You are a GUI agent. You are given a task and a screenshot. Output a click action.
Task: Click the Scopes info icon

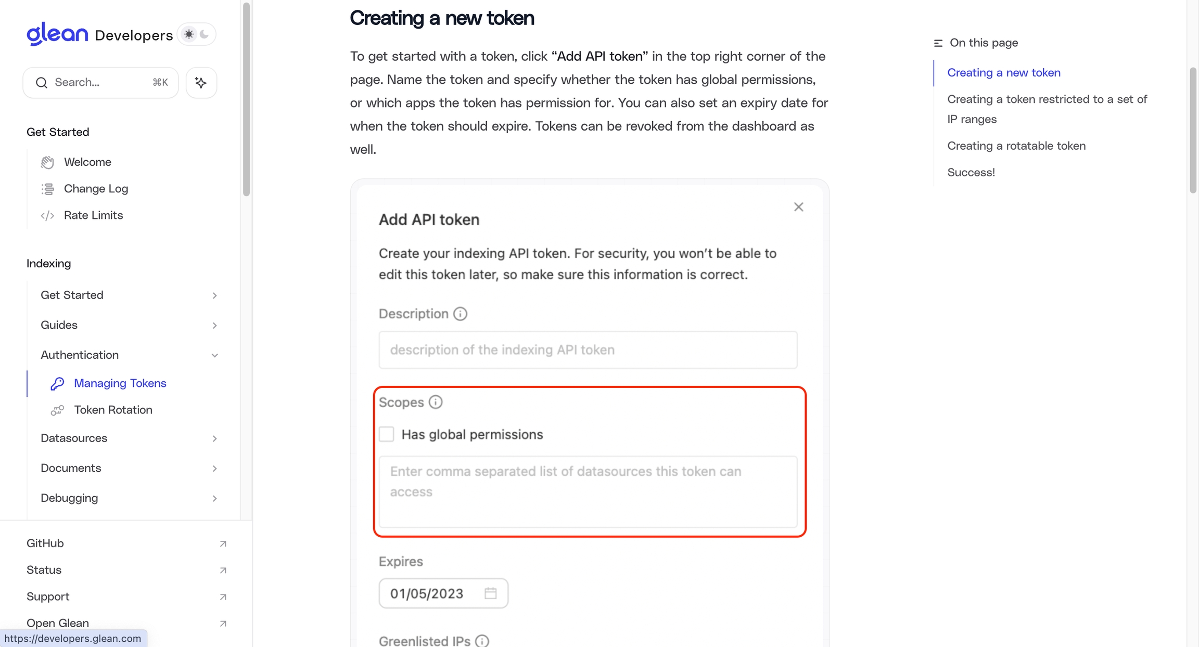tap(436, 402)
